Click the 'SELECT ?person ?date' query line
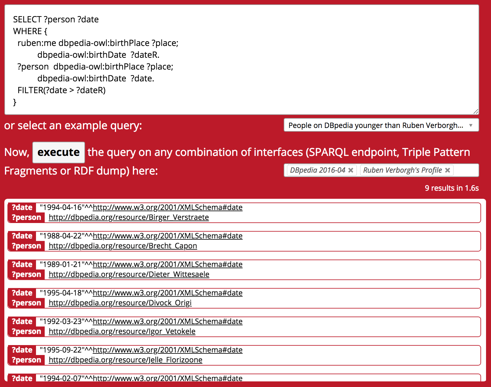The image size is (491, 387). (x=56, y=19)
